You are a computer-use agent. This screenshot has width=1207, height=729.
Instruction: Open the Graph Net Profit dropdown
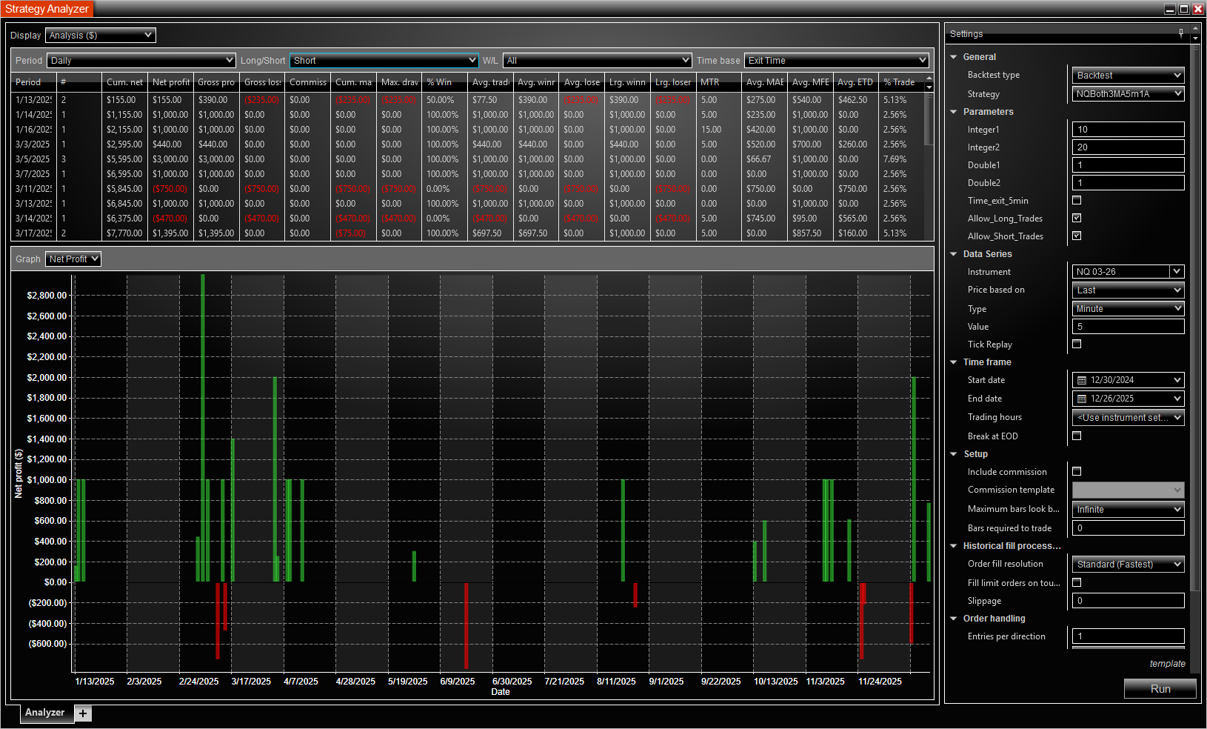click(73, 259)
